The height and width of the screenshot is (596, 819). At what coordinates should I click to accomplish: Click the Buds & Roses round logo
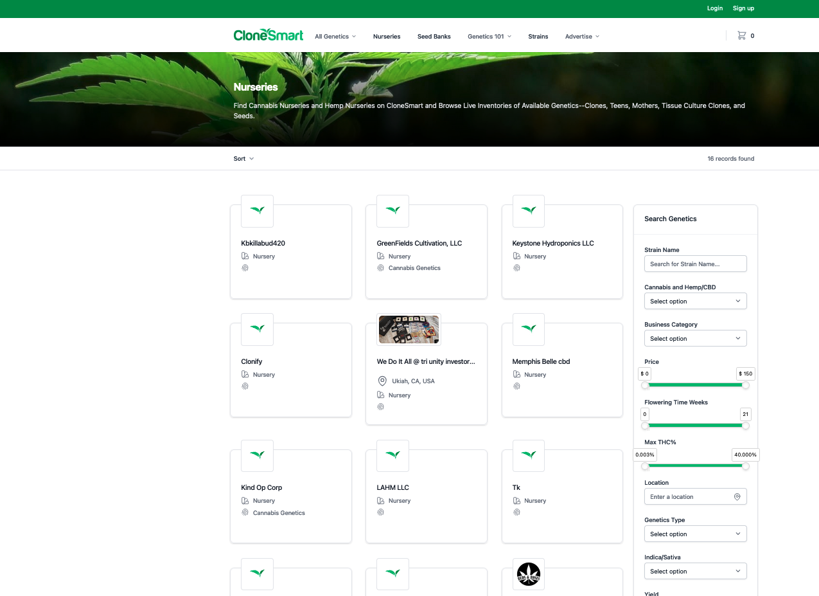[529, 574]
